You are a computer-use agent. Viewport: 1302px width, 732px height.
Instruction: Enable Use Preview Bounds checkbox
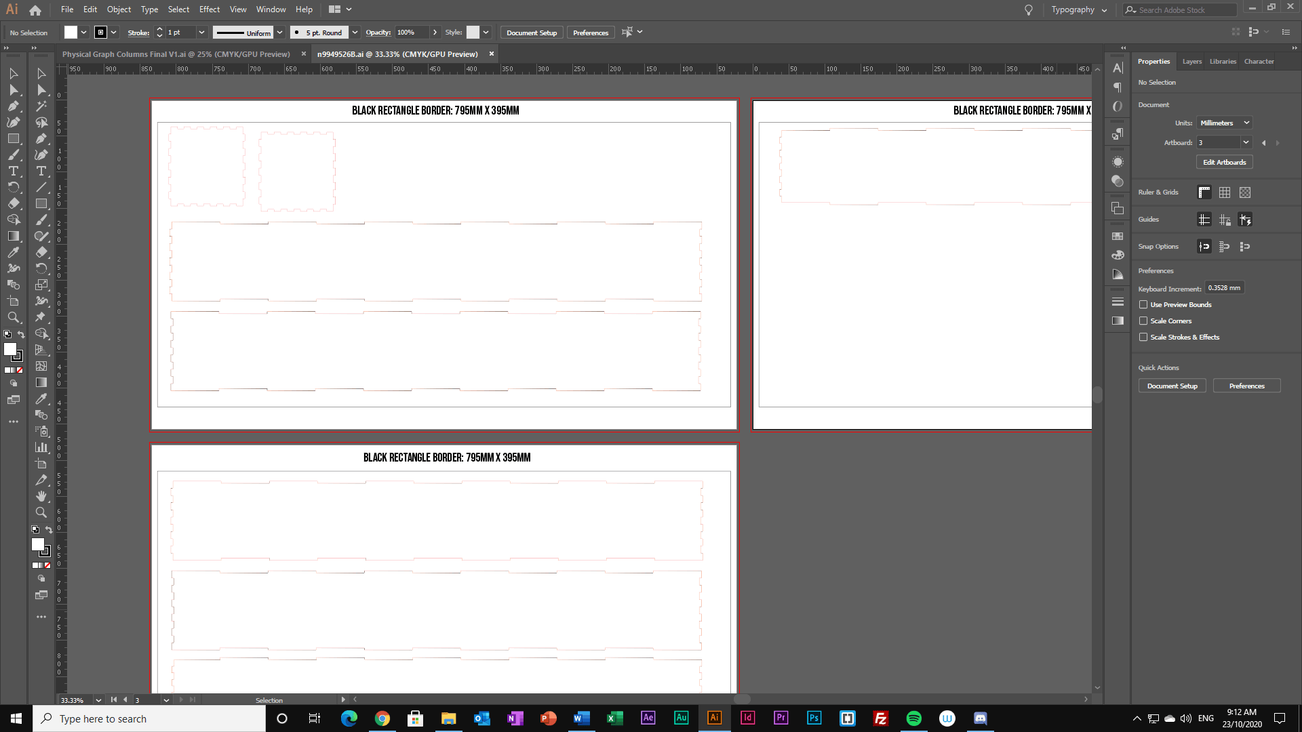click(x=1143, y=305)
